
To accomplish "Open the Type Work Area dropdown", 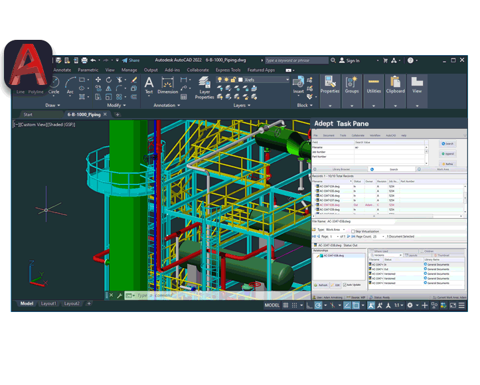I will click(x=344, y=230).
